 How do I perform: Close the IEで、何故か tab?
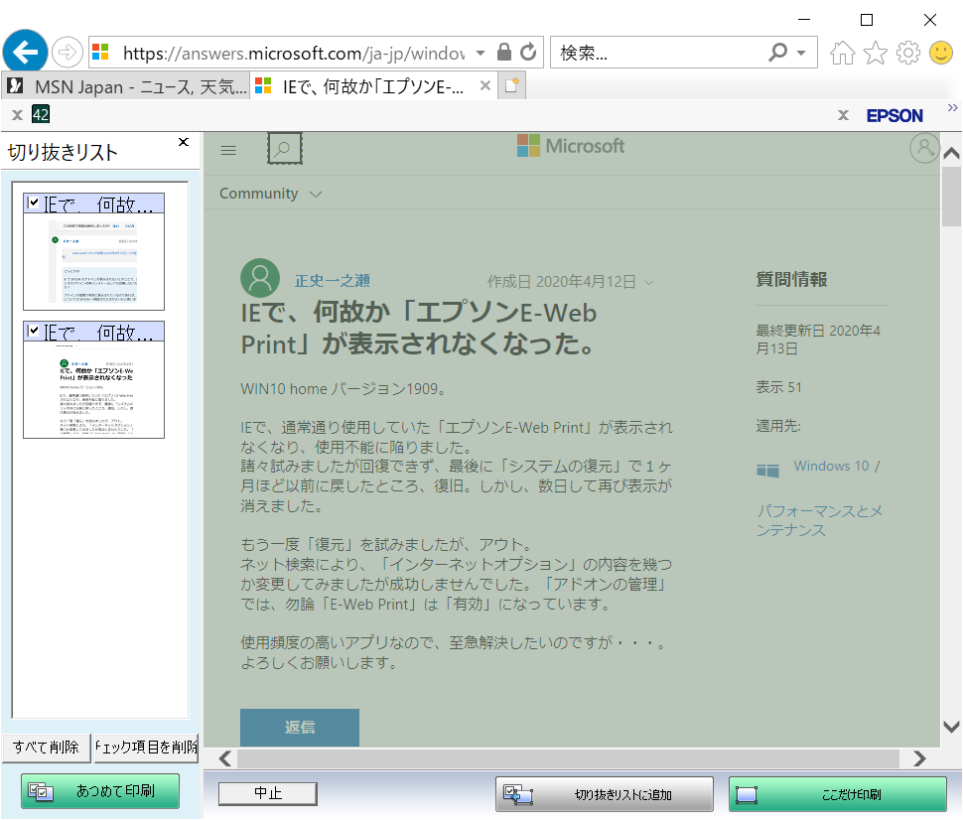[x=485, y=86]
